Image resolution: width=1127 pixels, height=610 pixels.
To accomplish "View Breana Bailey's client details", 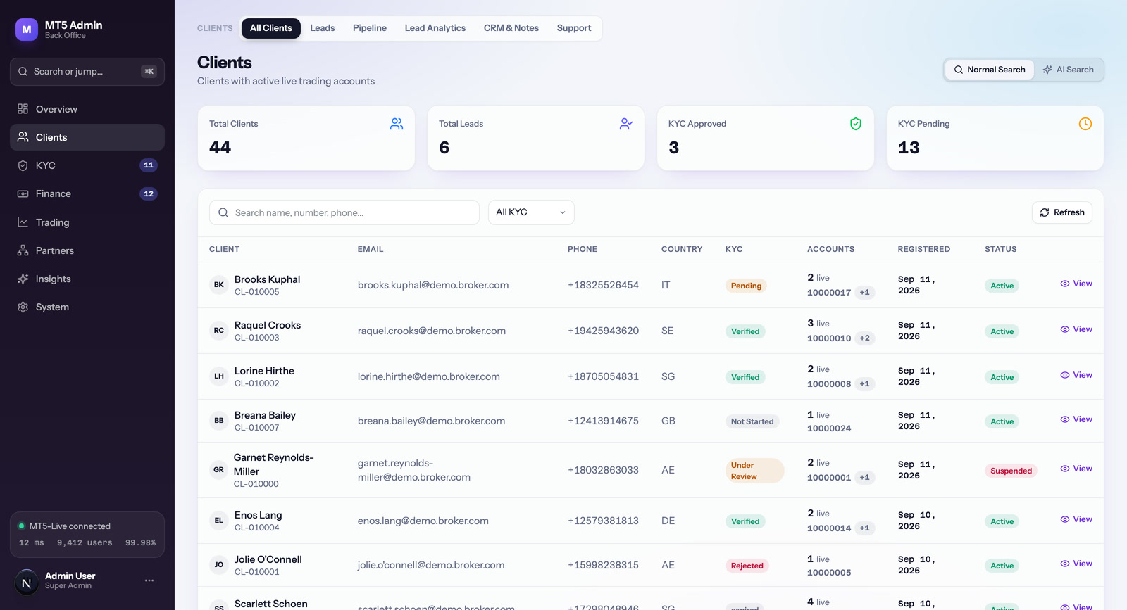I will [x=1076, y=419].
